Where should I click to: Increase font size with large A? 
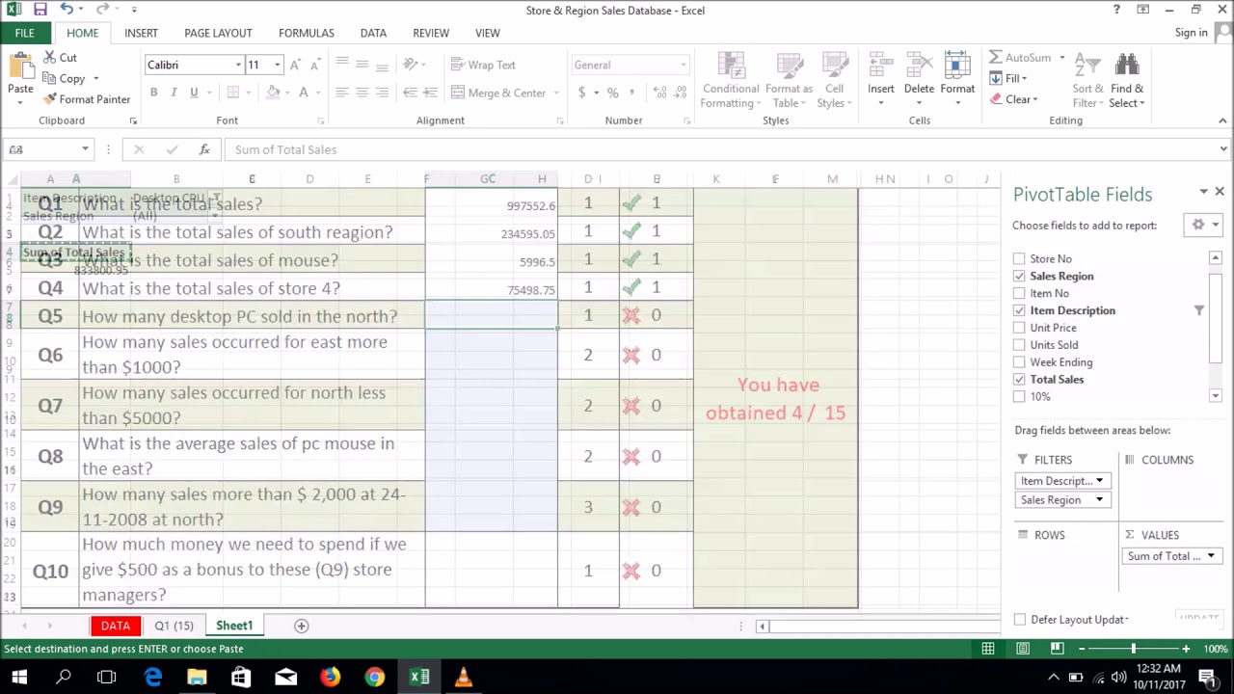click(x=296, y=65)
